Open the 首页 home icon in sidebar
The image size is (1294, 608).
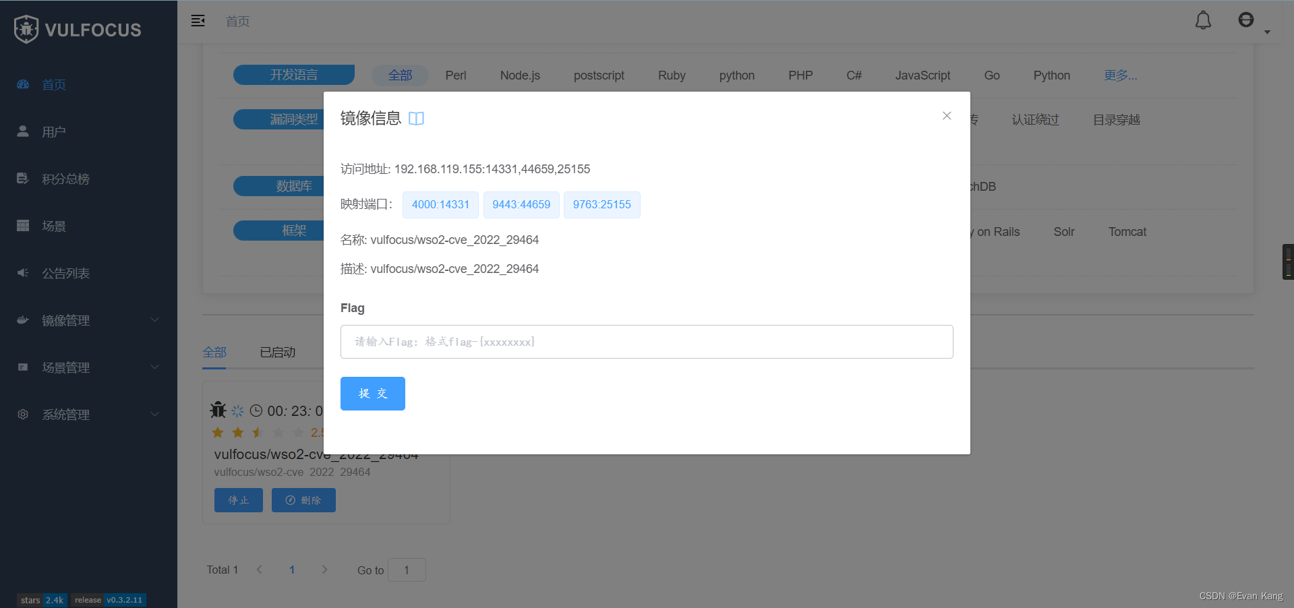[x=23, y=84]
